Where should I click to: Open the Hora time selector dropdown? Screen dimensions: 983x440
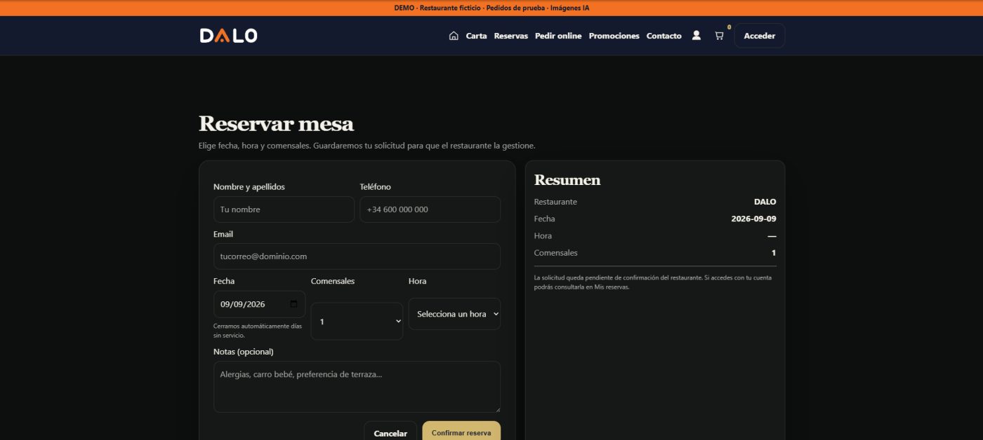click(454, 314)
